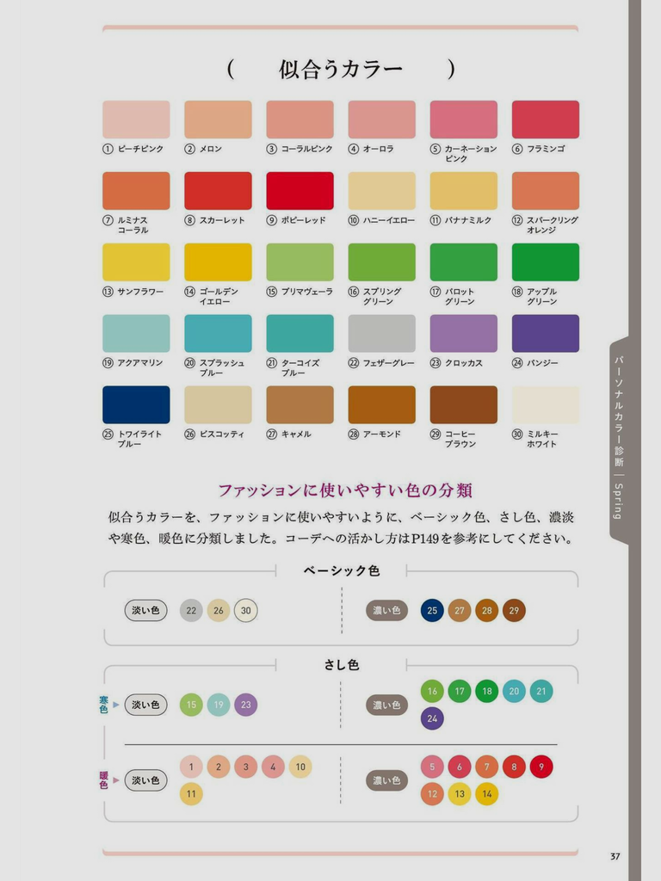Choose the ポピーレッド swatch
The width and height of the screenshot is (661, 881).
point(300,190)
